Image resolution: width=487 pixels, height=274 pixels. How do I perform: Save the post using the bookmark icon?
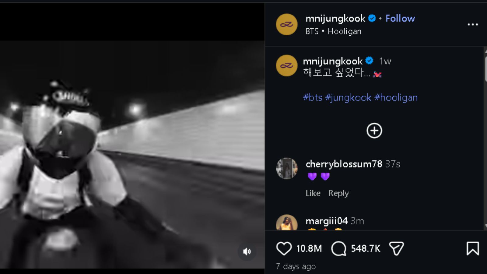coord(472,249)
